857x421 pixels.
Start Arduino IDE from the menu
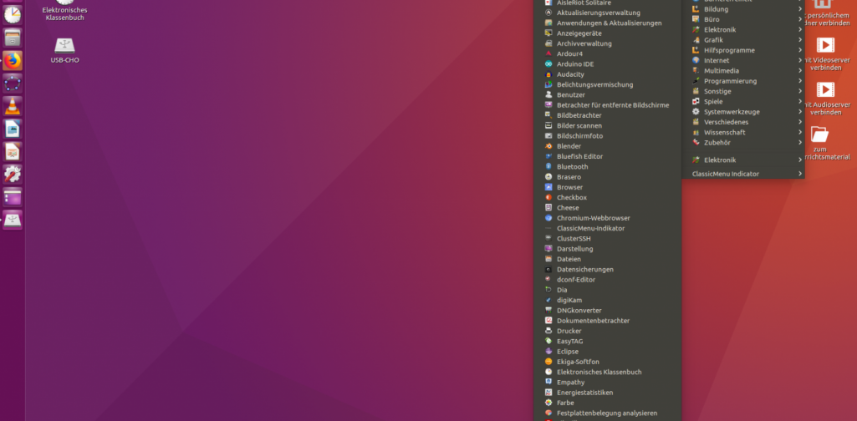[574, 64]
